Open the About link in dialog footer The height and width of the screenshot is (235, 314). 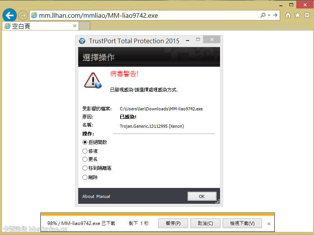pyautogui.click(x=88, y=196)
